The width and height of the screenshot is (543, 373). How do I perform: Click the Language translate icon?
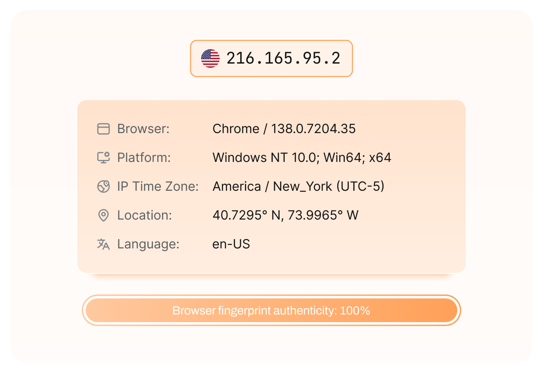coord(104,244)
